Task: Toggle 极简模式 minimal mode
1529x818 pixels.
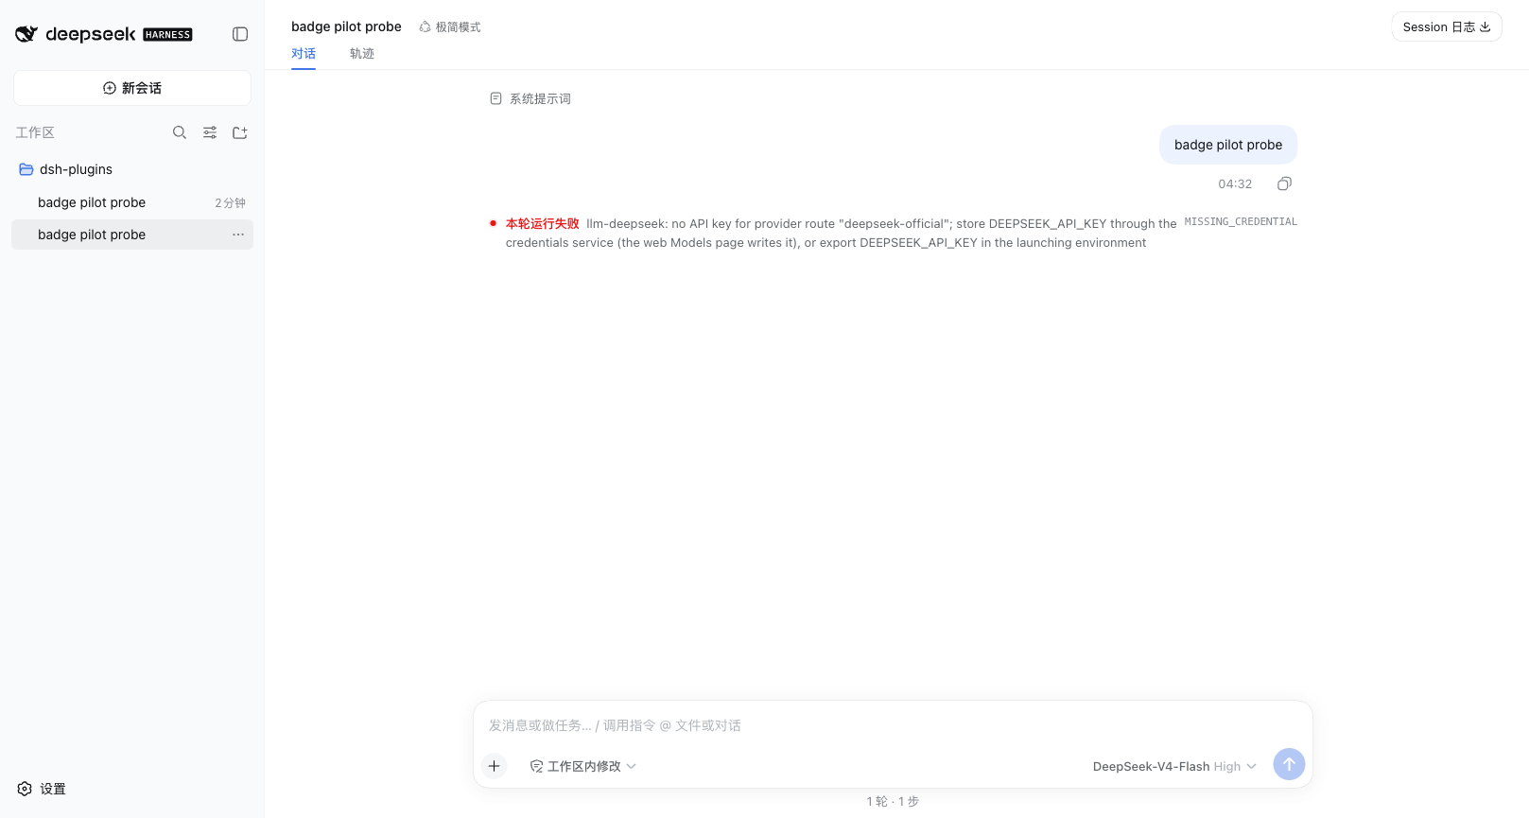Action: 450,27
